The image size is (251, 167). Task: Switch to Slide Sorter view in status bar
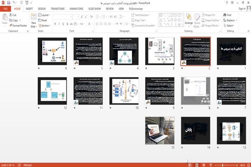pyautogui.click(x=197, y=165)
